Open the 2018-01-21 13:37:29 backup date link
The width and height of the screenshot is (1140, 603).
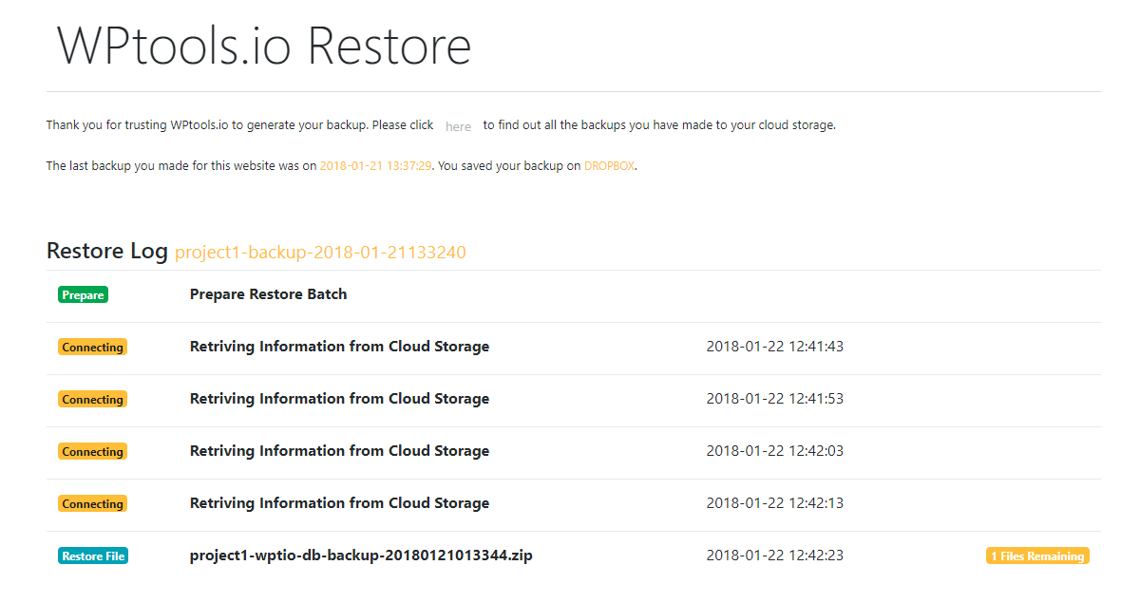[376, 165]
